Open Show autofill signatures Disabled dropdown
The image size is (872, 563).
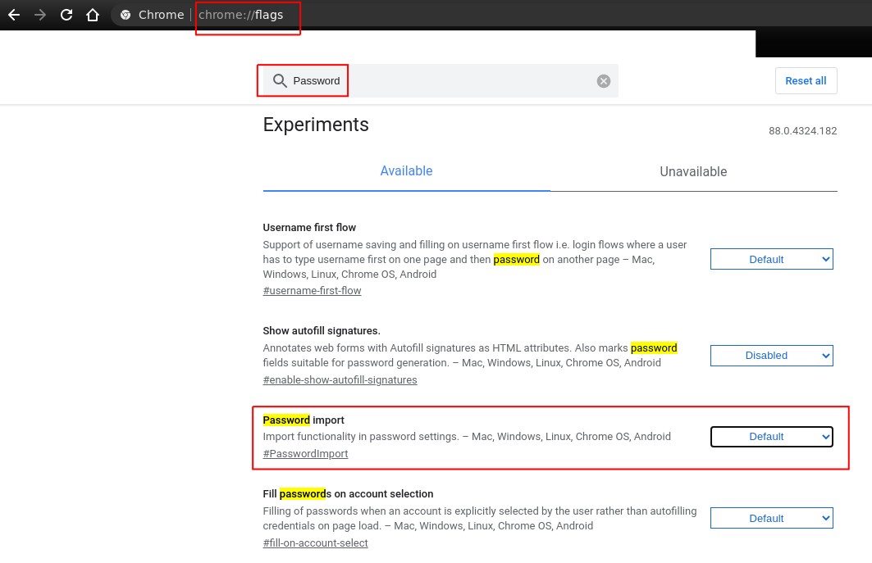771,356
